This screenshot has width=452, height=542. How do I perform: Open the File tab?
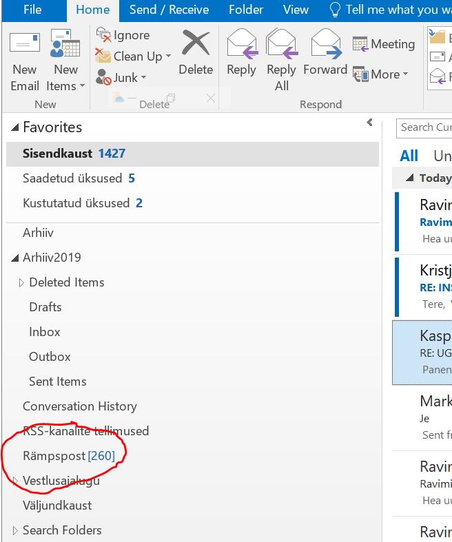32,10
